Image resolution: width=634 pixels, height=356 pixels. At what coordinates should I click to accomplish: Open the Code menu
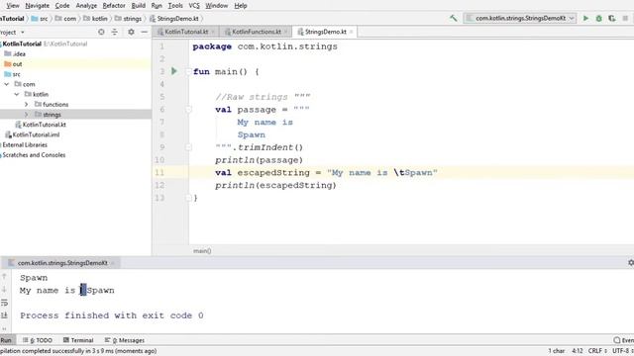click(x=62, y=6)
